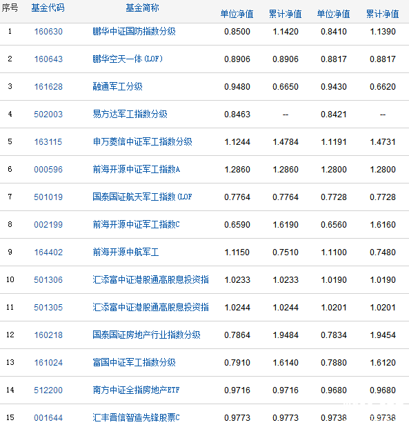Select value 0.9430 in row 3
Viewport: 409px width, 427px height.
pos(334,87)
